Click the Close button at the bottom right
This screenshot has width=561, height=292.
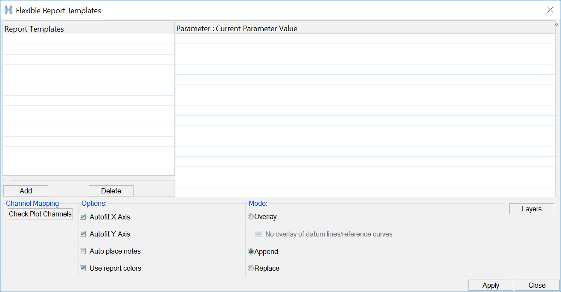[537, 286]
